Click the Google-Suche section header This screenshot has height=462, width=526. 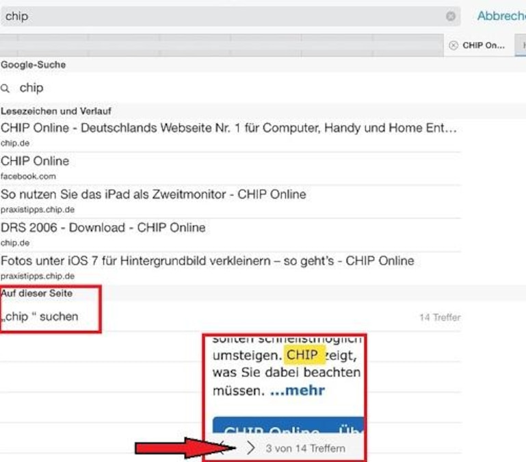pyautogui.click(x=34, y=65)
